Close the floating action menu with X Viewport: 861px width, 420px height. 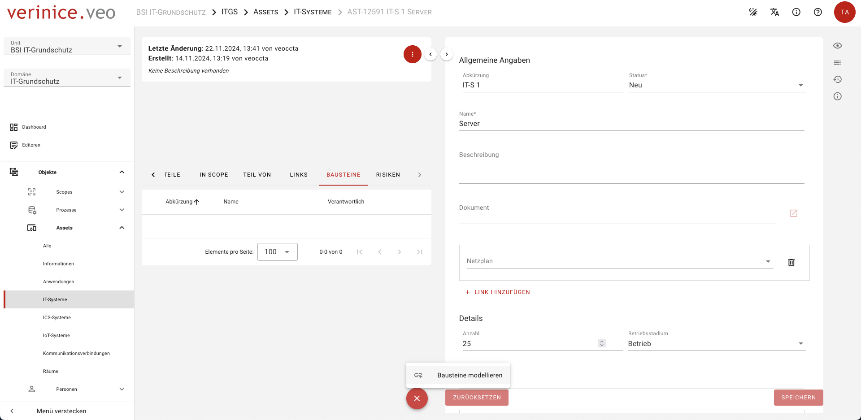(x=417, y=398)
